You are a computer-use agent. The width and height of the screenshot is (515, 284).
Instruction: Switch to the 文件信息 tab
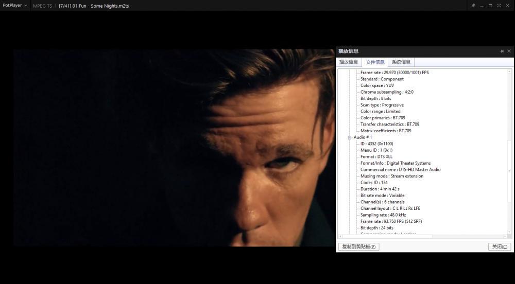pos(375,62)
